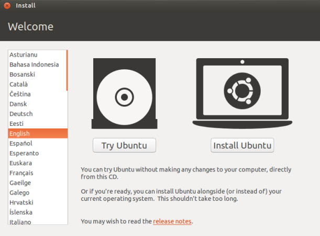Screen dimensions: 320x236
Task: Pick Čeština in the language list
Action: (37, 94)
